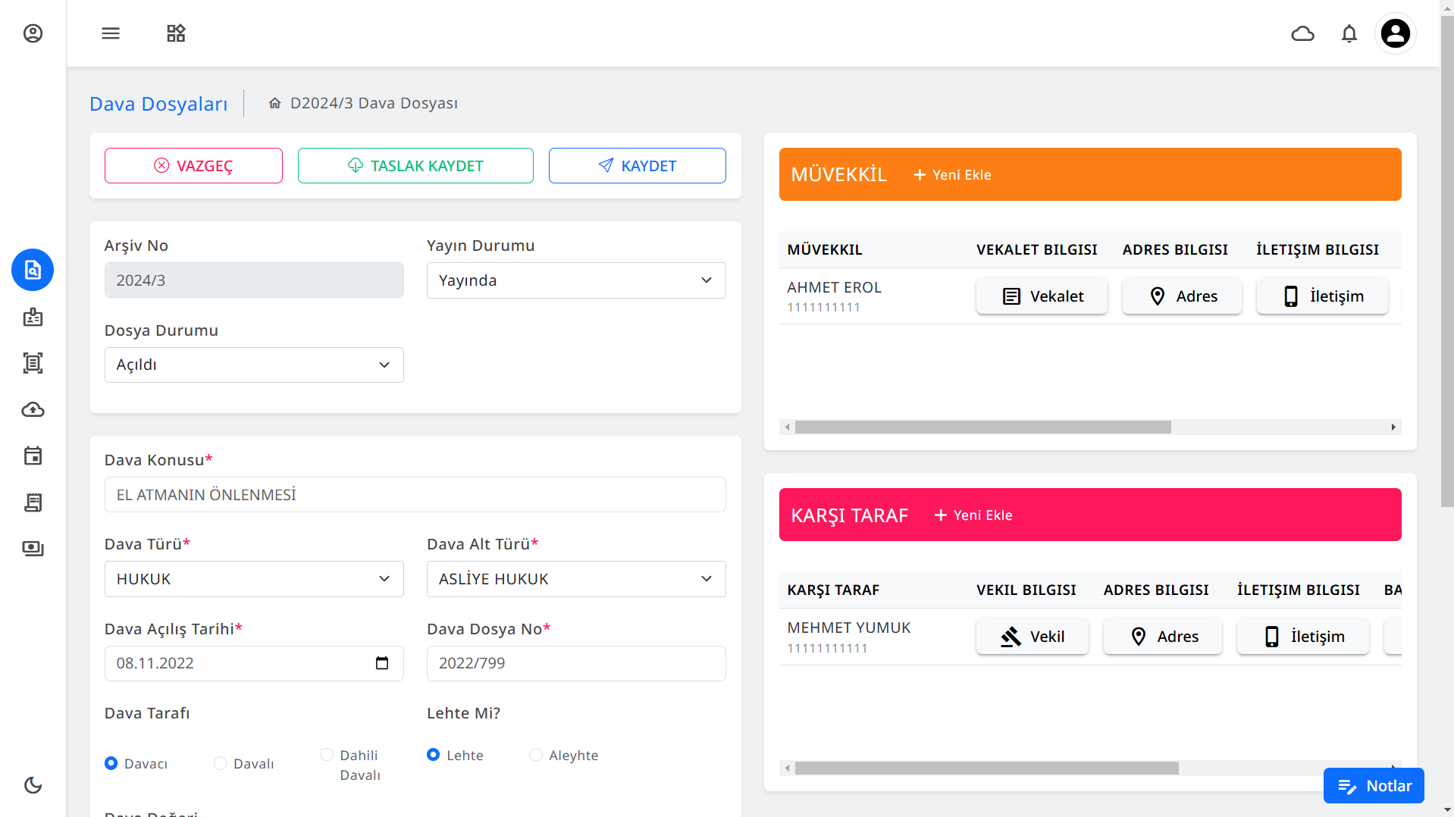Click the VAZGEÇ cancel button
1454x817 pixels.
click(193, 166)
